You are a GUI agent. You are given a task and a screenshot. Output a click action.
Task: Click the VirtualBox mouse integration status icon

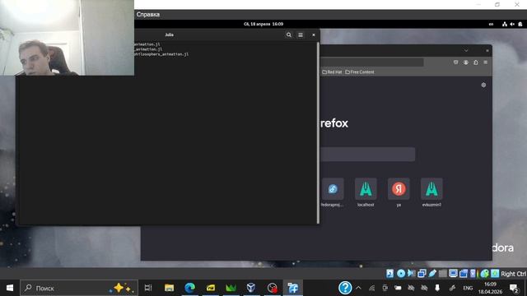[484, 274]
